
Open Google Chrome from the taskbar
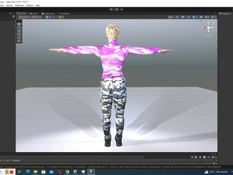(x=67, y=172)
